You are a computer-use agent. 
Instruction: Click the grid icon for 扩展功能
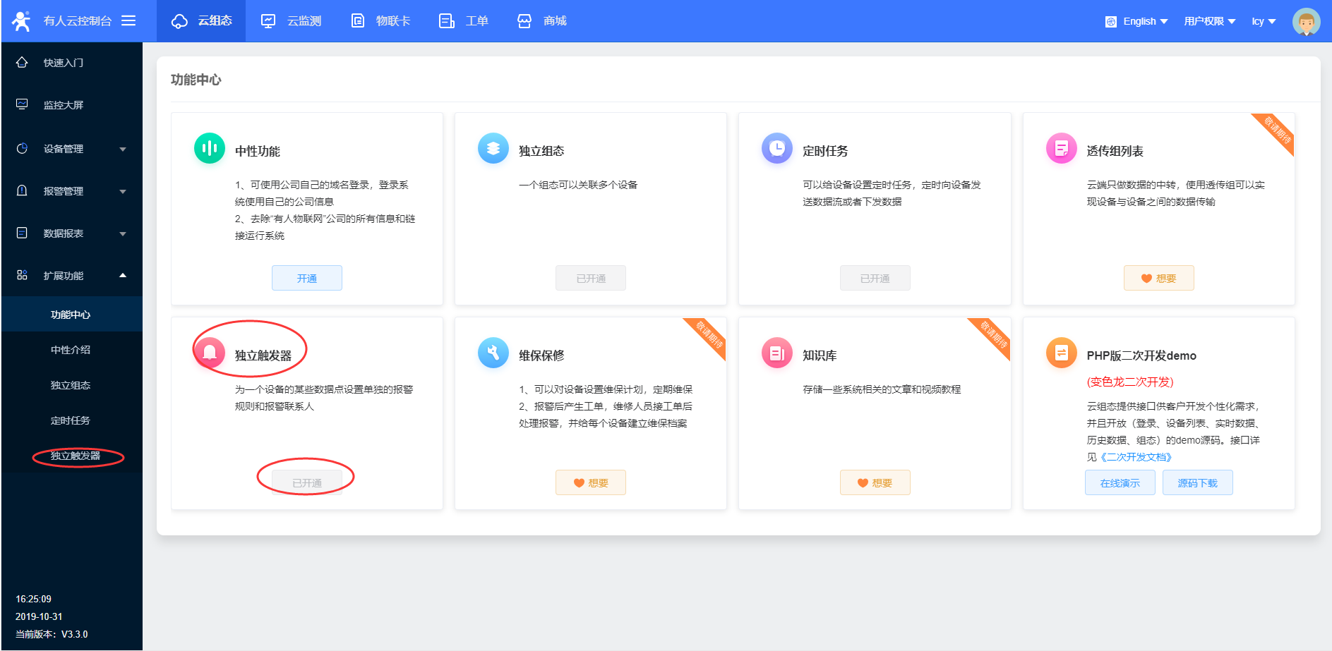[x=22, y=275]
